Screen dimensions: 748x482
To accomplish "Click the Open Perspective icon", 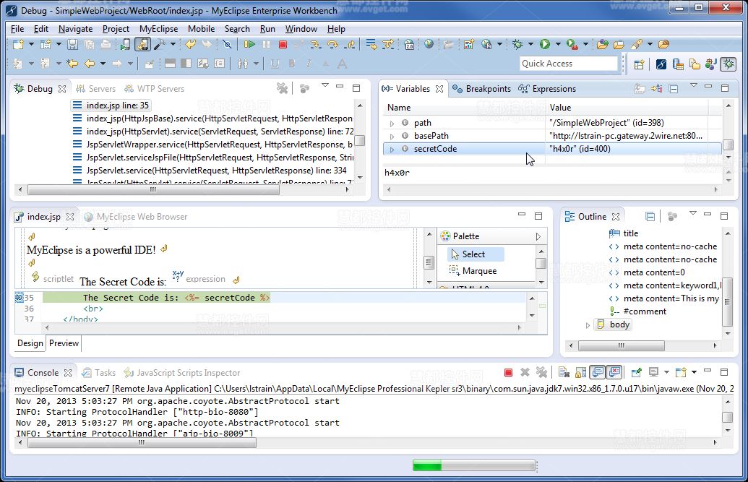I will click(x=640, y=64).
